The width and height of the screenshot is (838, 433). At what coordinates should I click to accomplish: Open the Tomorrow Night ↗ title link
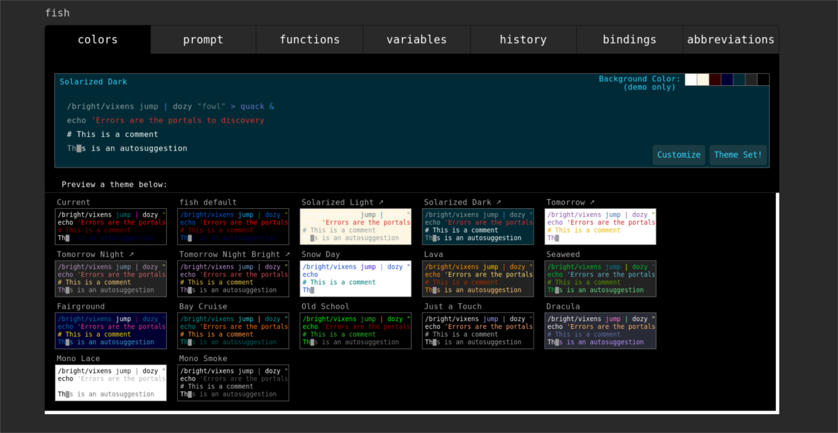95,255
